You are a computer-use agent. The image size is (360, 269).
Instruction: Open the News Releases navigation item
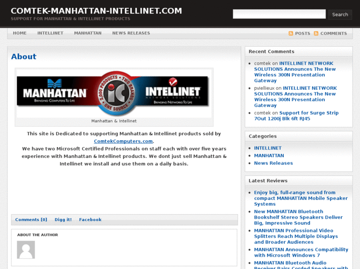tap(131, 33)
